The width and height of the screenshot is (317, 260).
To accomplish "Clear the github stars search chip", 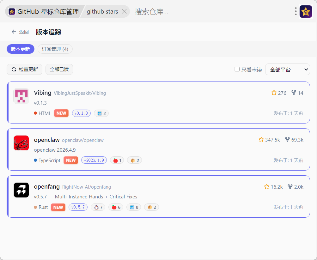I will (x=124, y=11).
